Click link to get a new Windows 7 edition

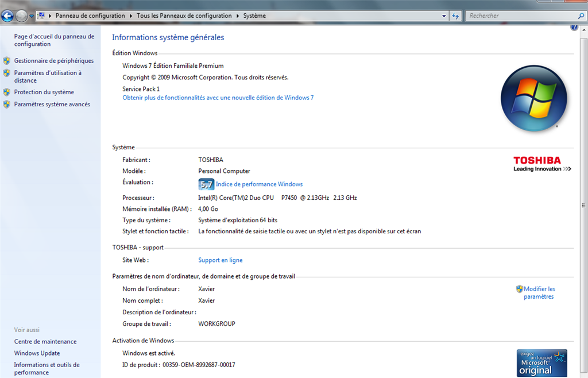[x=218, y=98]
